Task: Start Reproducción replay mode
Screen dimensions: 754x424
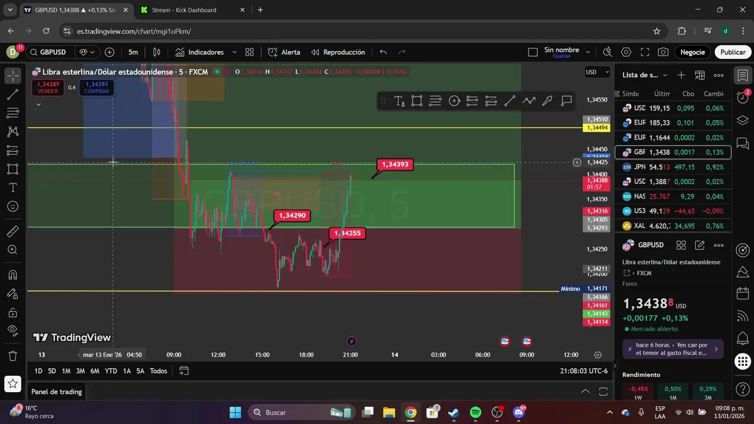Action: [338, 52]
